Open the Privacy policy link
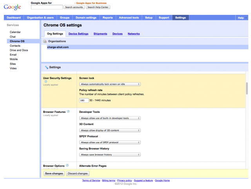251x189 pixels. tap(125, 180)
